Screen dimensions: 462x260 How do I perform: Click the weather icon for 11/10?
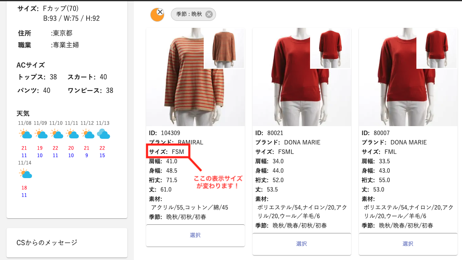(x=56, y=134)
